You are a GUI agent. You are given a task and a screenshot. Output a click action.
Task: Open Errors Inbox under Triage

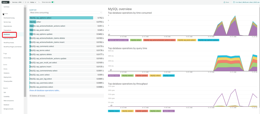(x=7, y=58)
